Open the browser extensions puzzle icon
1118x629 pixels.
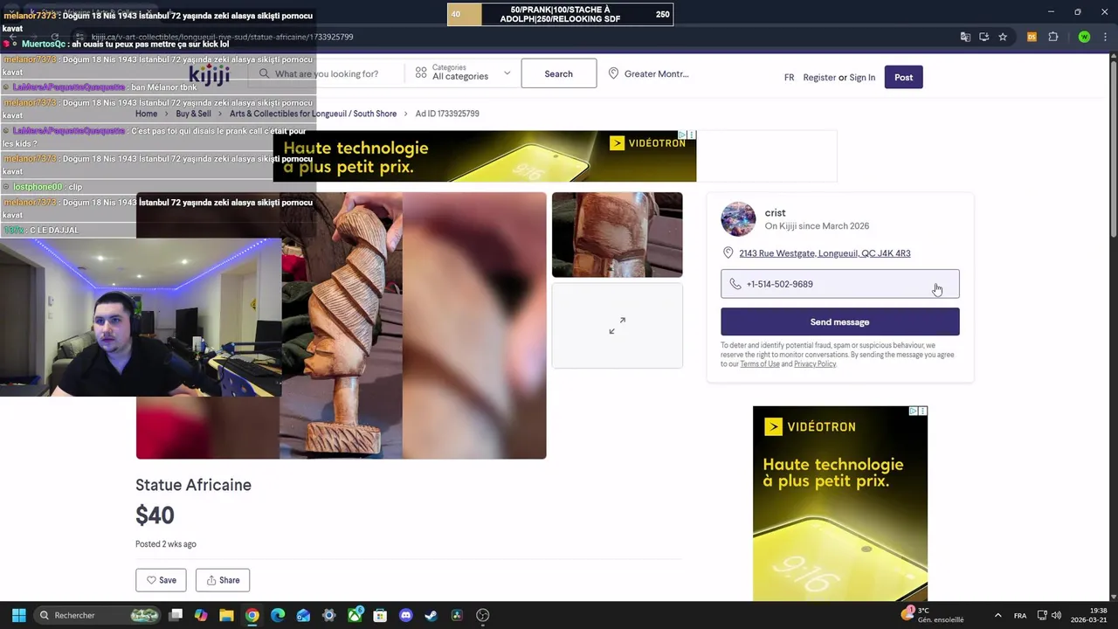coord(1052,37)
